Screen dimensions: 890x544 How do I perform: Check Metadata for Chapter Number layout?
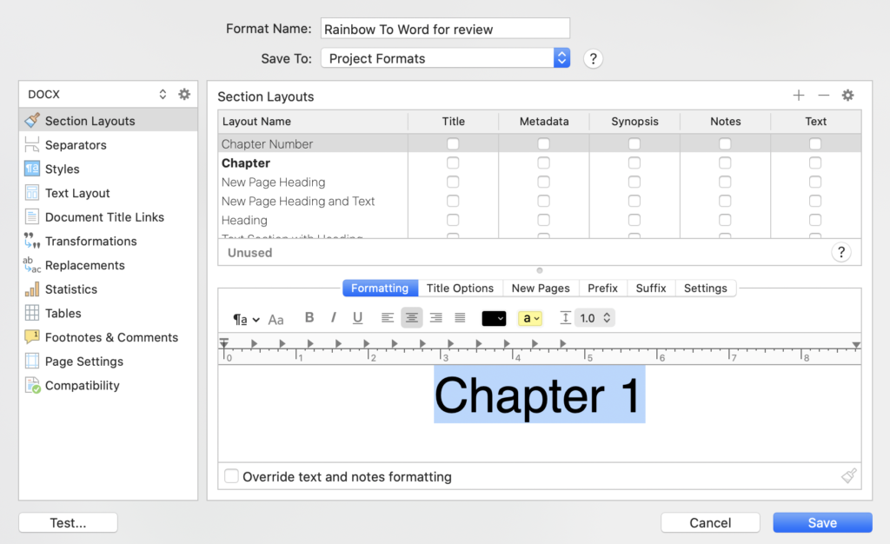pyautogui.click(x=543, y=144)
